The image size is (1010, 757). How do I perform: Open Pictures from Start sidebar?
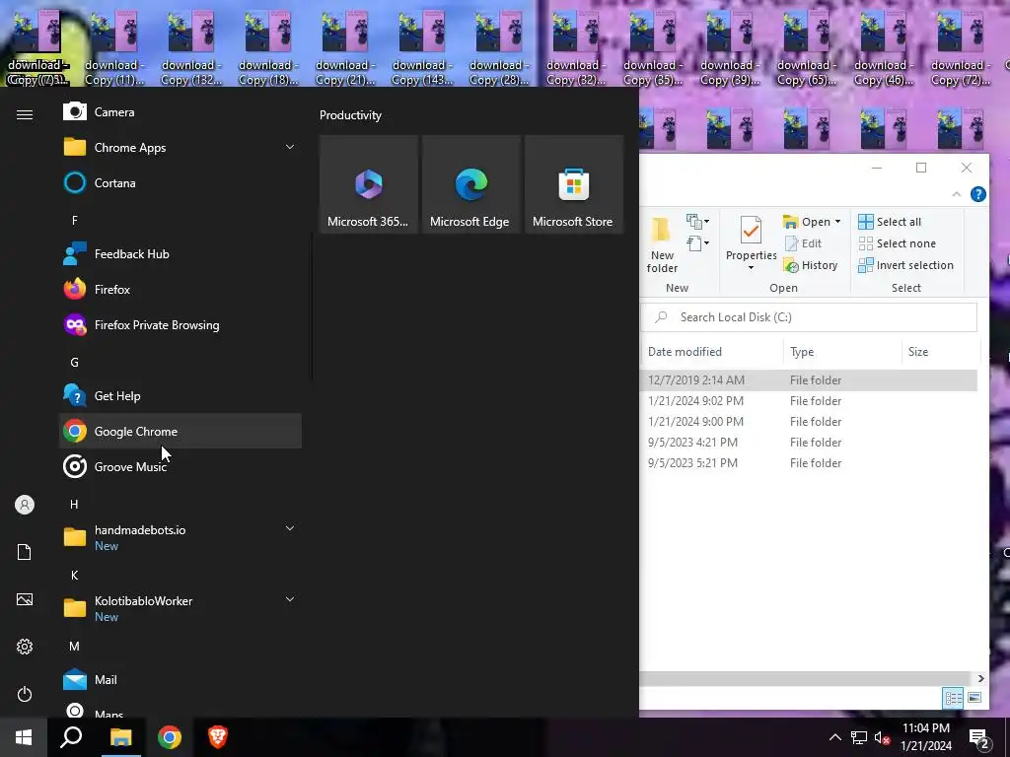[x=25, y=599]
